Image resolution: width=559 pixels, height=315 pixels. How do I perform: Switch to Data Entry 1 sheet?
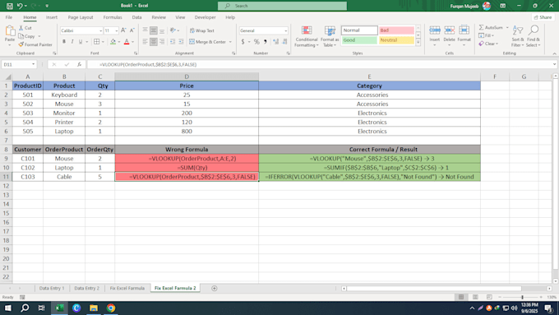(52, 288)
